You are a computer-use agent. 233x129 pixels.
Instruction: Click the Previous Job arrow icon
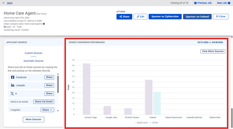coord(195,3)
